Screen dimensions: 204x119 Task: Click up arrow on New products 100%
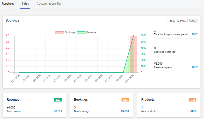point(196,111)
